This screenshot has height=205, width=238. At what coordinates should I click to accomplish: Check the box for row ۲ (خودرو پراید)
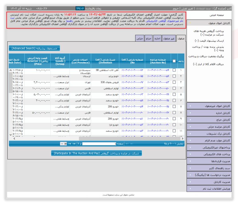pyautogui.click(x=174, y=76)
